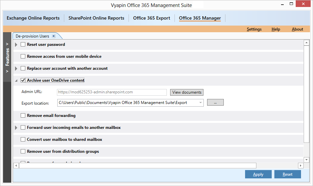
Task: Click Reset button
Action: coord(287,174)
